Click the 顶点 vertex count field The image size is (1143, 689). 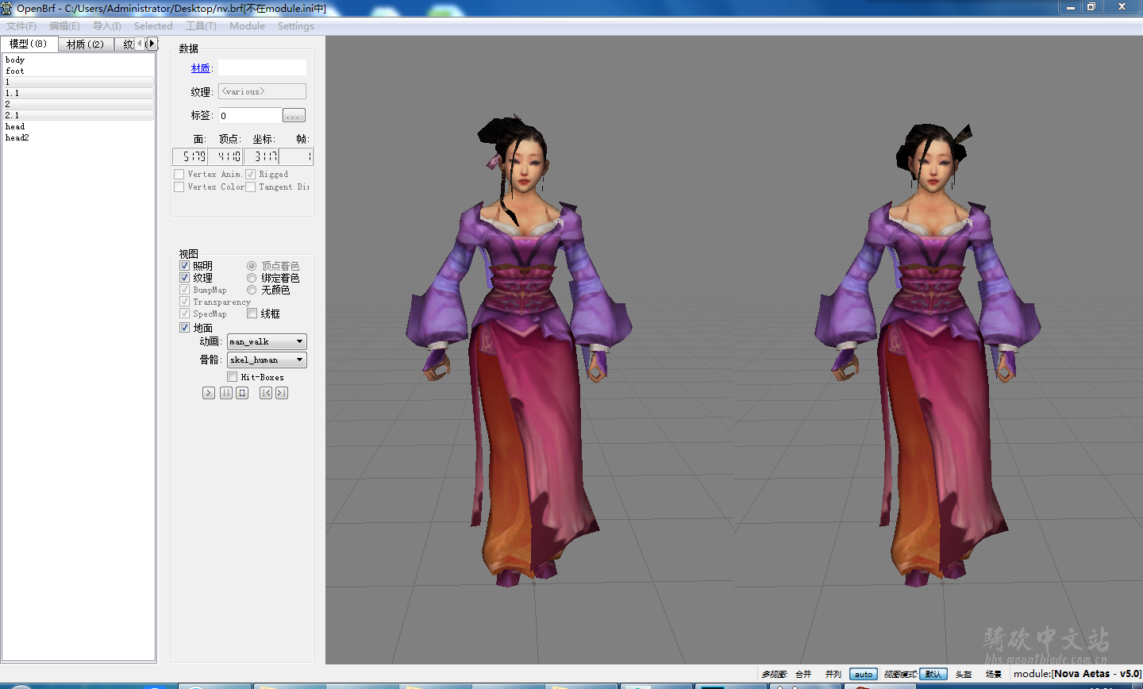point(225,156)
